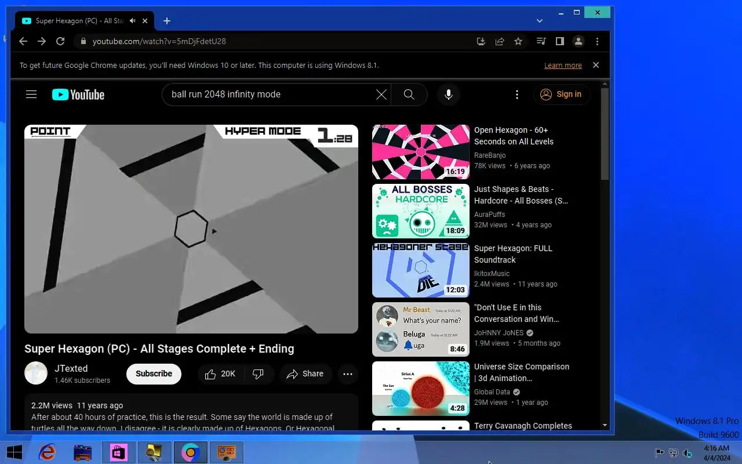Click title "Open Hexagon - 60+ Seconds on All Levels"
The height and width of the screenshot is (464, 742).
(514, 136)
